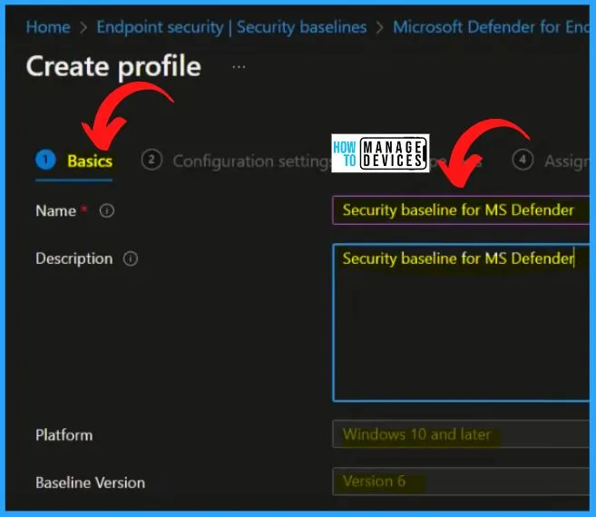Click the Platform label text

[x=64, y=435]
